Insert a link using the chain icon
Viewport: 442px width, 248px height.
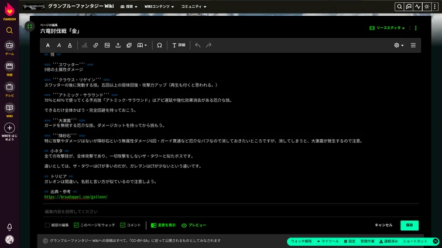[96, 45]
